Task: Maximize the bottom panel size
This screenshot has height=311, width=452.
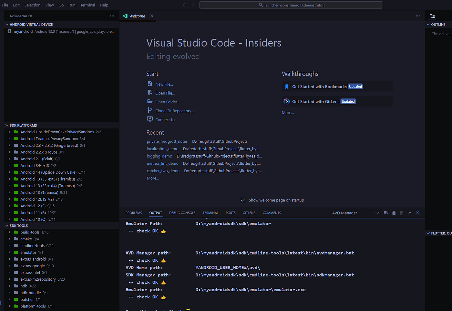Action: pyautogui.click(x=410, y=213)
